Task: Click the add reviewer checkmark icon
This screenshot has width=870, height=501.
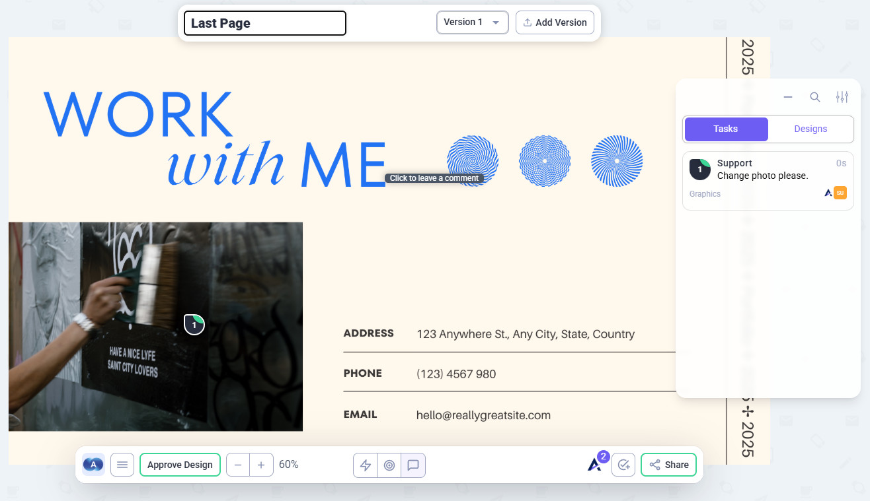Action: tap(623, 465)
